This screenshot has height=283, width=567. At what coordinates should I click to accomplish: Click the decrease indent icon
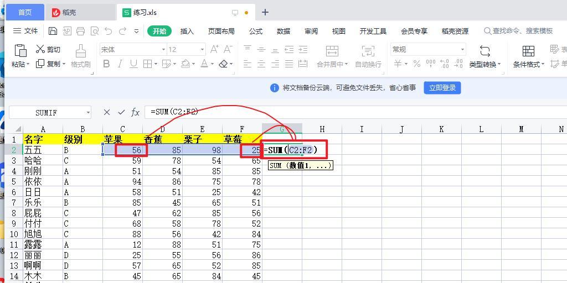click(289, 49)
